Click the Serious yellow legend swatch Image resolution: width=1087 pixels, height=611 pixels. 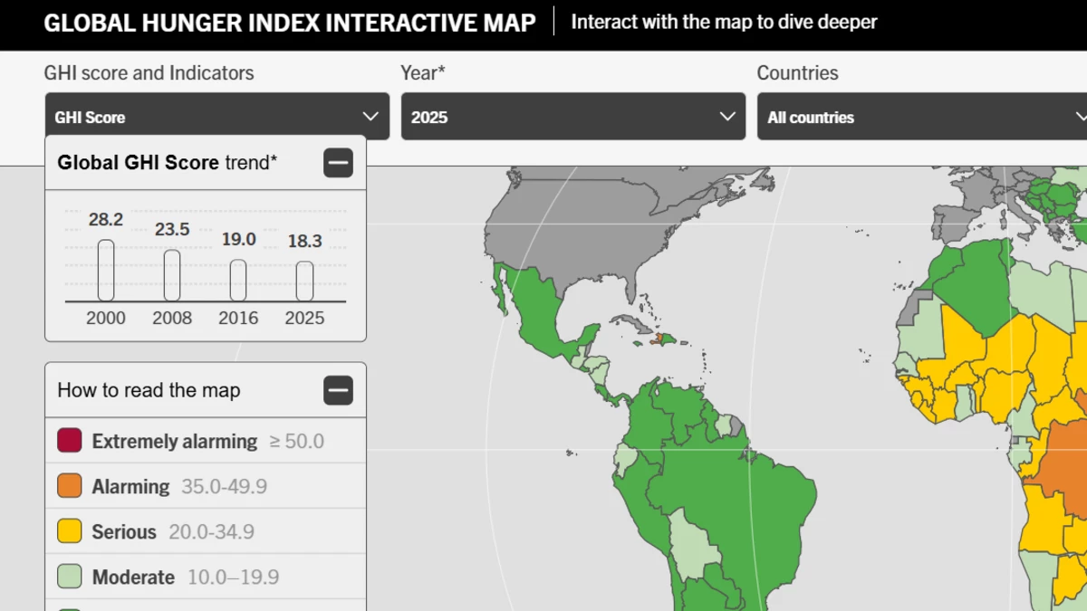70,531
